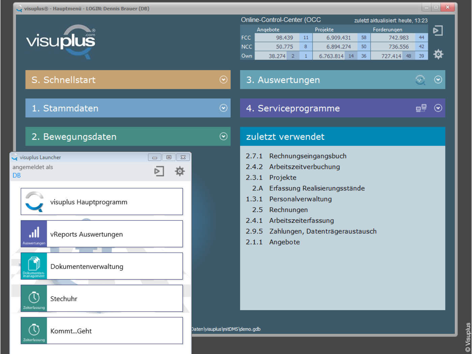
Task: Click the gear settings icon beside OCC table
Action: click(x=438, y=54)
